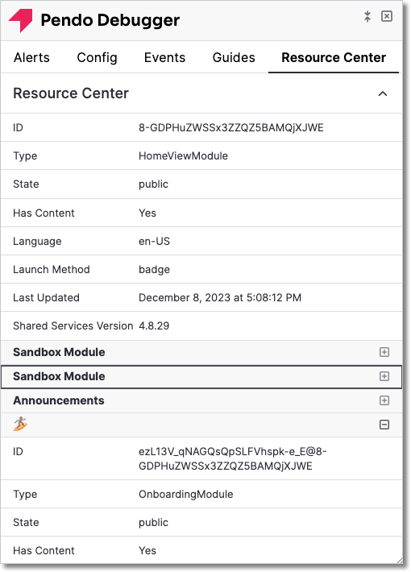Switch to the Alerts tab
411x572 pixels.
(31, 58)
